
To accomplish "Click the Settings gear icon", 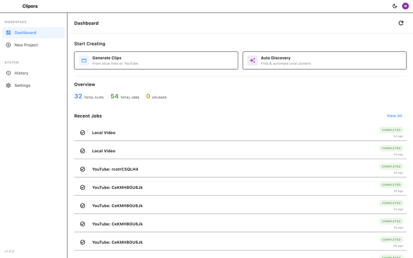I will tap(8, 85).
